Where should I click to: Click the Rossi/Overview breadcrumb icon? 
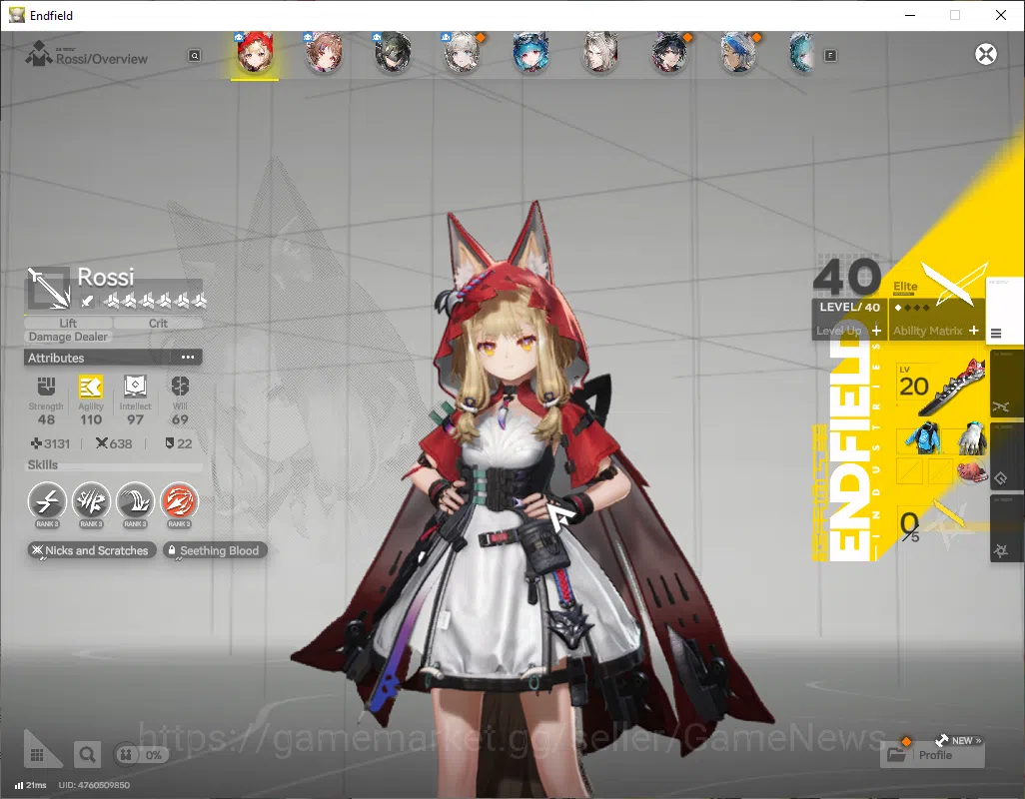[x=39, y=53]
